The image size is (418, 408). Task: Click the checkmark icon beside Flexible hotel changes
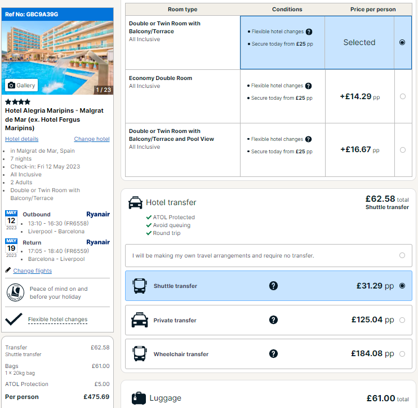(x=14, y=319)
